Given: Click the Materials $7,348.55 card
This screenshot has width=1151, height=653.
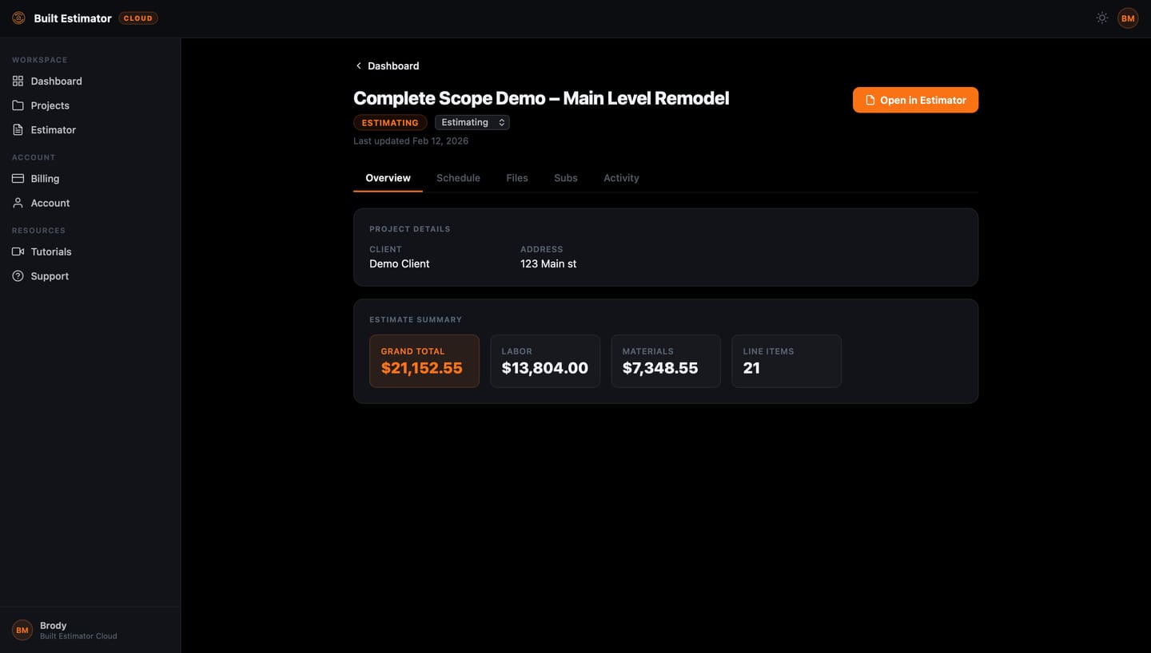Looking at the screenshot, I should [666, 361].
